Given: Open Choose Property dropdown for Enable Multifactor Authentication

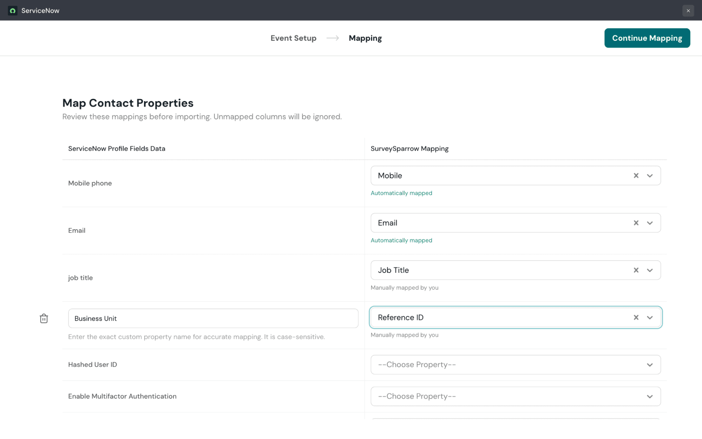Looking at the screenshot, I should [x=516, y=396].
